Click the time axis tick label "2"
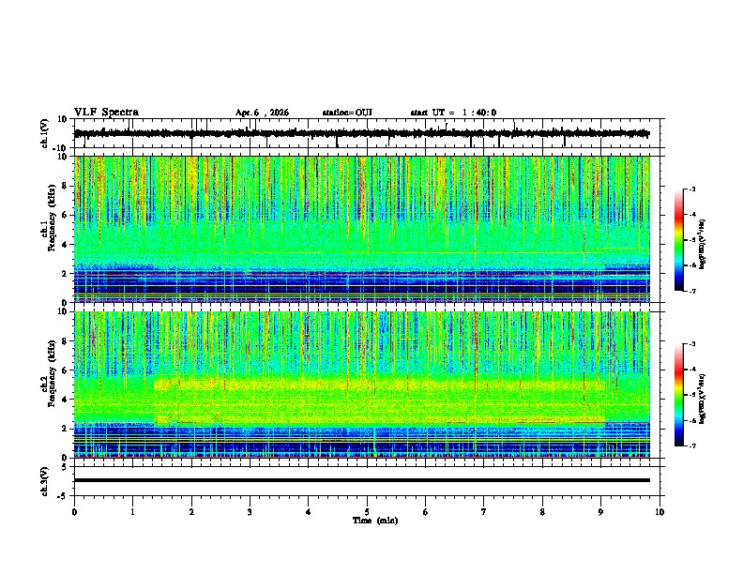 tap(191, 512)
